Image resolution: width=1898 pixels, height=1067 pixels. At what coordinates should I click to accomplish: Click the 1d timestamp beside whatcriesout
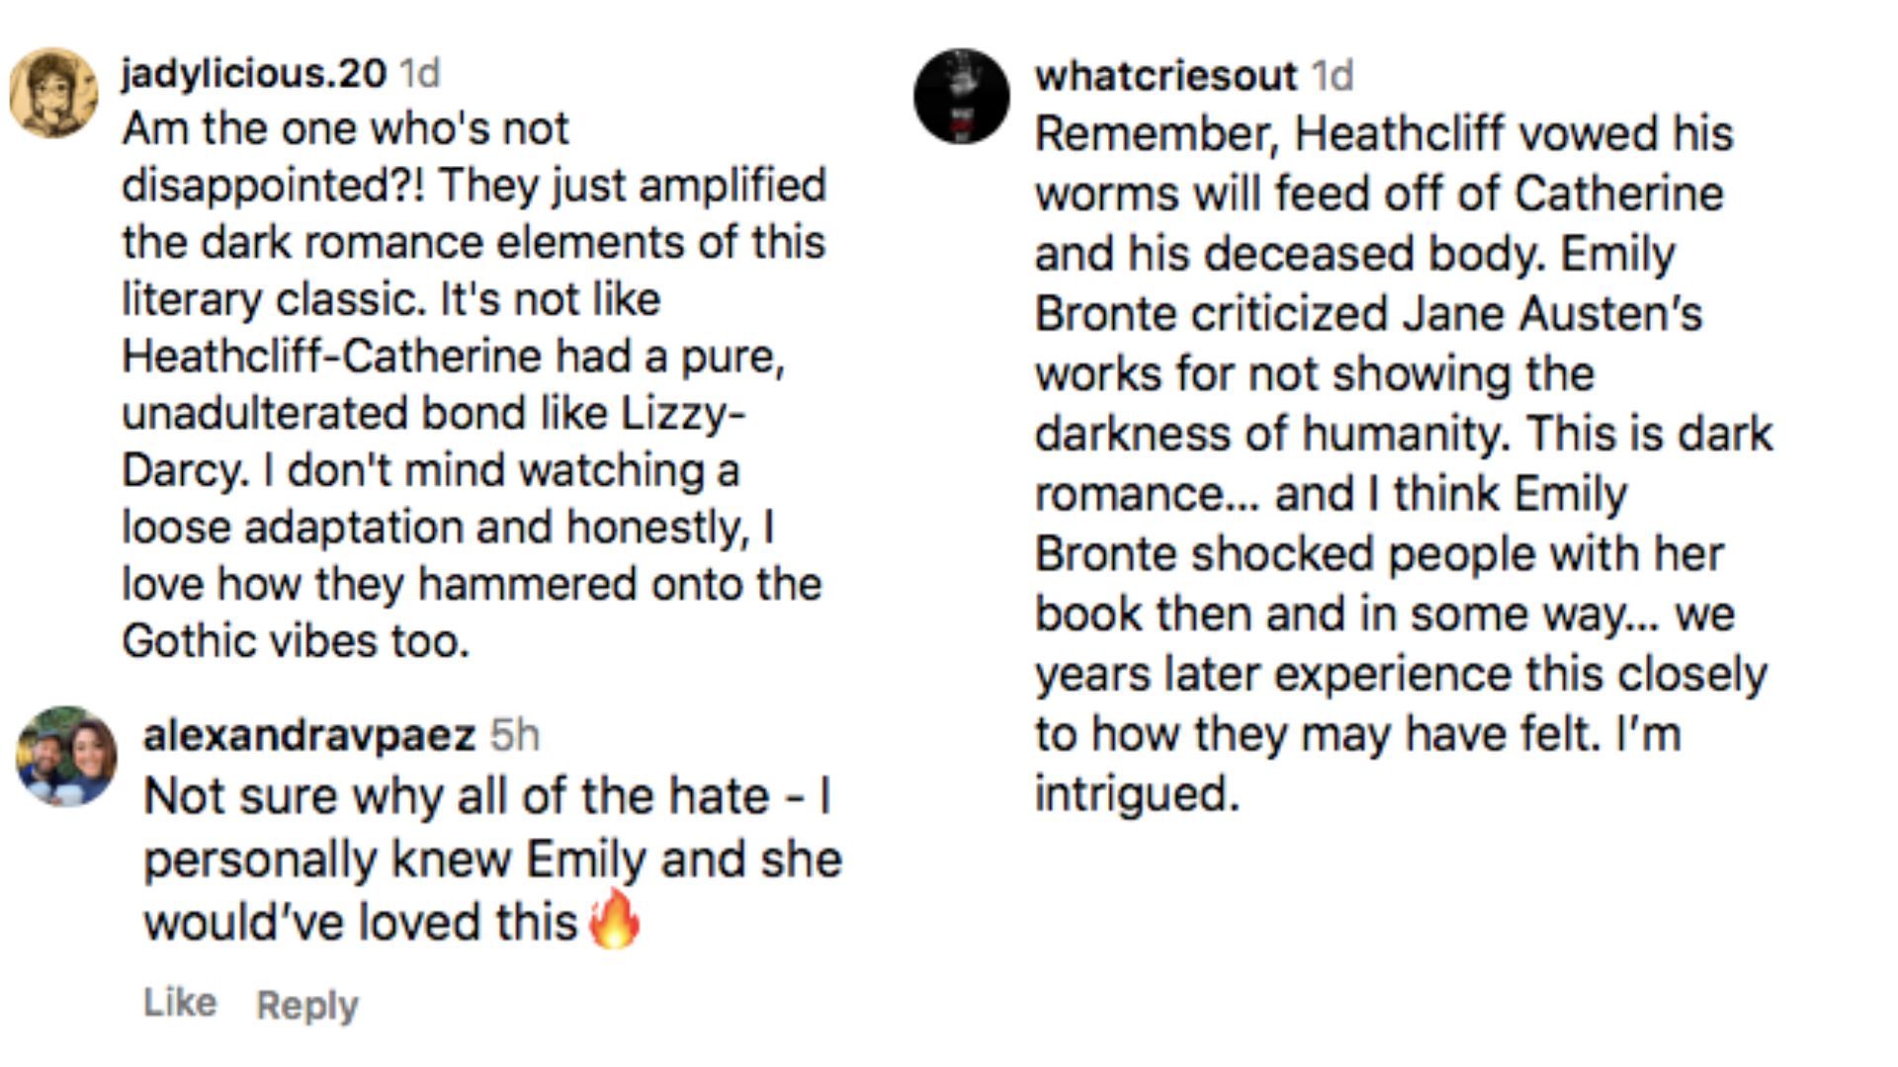pos(1332,76)
